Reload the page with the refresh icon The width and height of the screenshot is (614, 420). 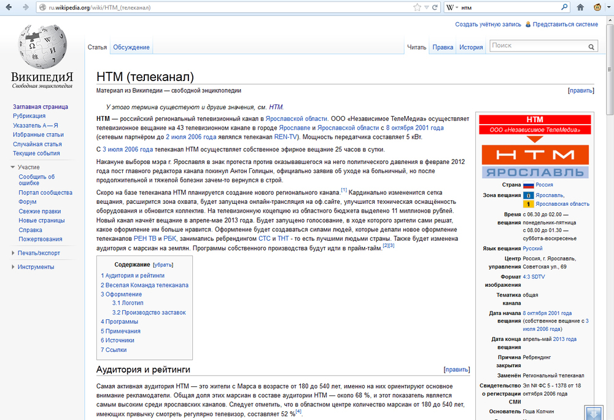435,7
